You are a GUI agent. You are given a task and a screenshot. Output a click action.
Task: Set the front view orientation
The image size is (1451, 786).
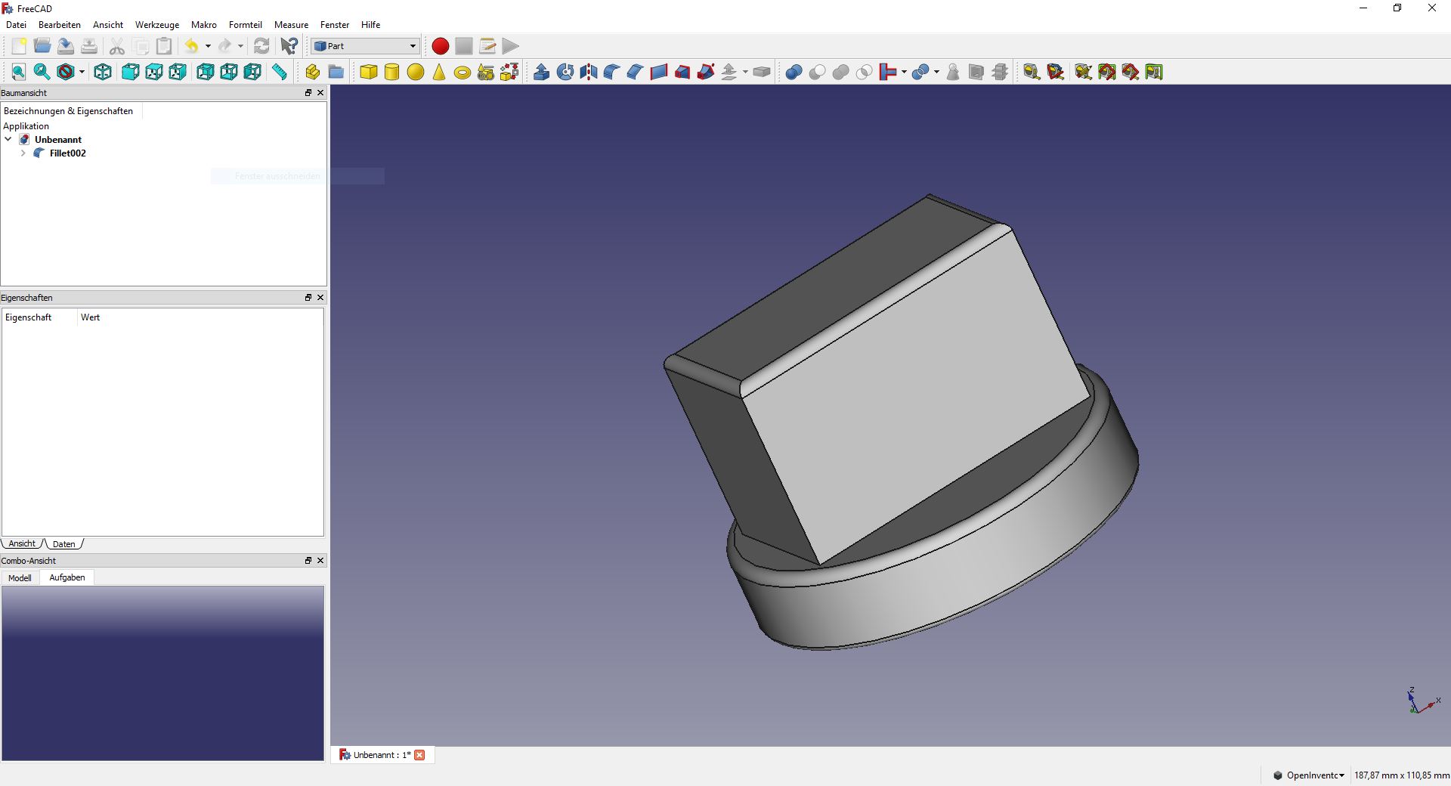point(130,72)
